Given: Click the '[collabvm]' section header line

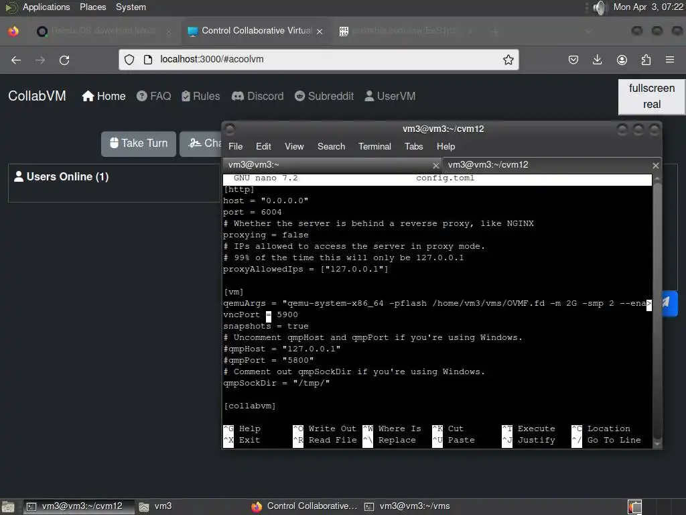Looking at the screenshot, I should (249, 406).
